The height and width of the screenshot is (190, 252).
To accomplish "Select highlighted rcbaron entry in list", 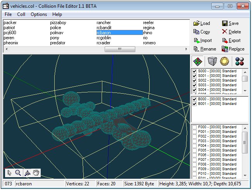I will pyautogui.click(x=119, y=33).
